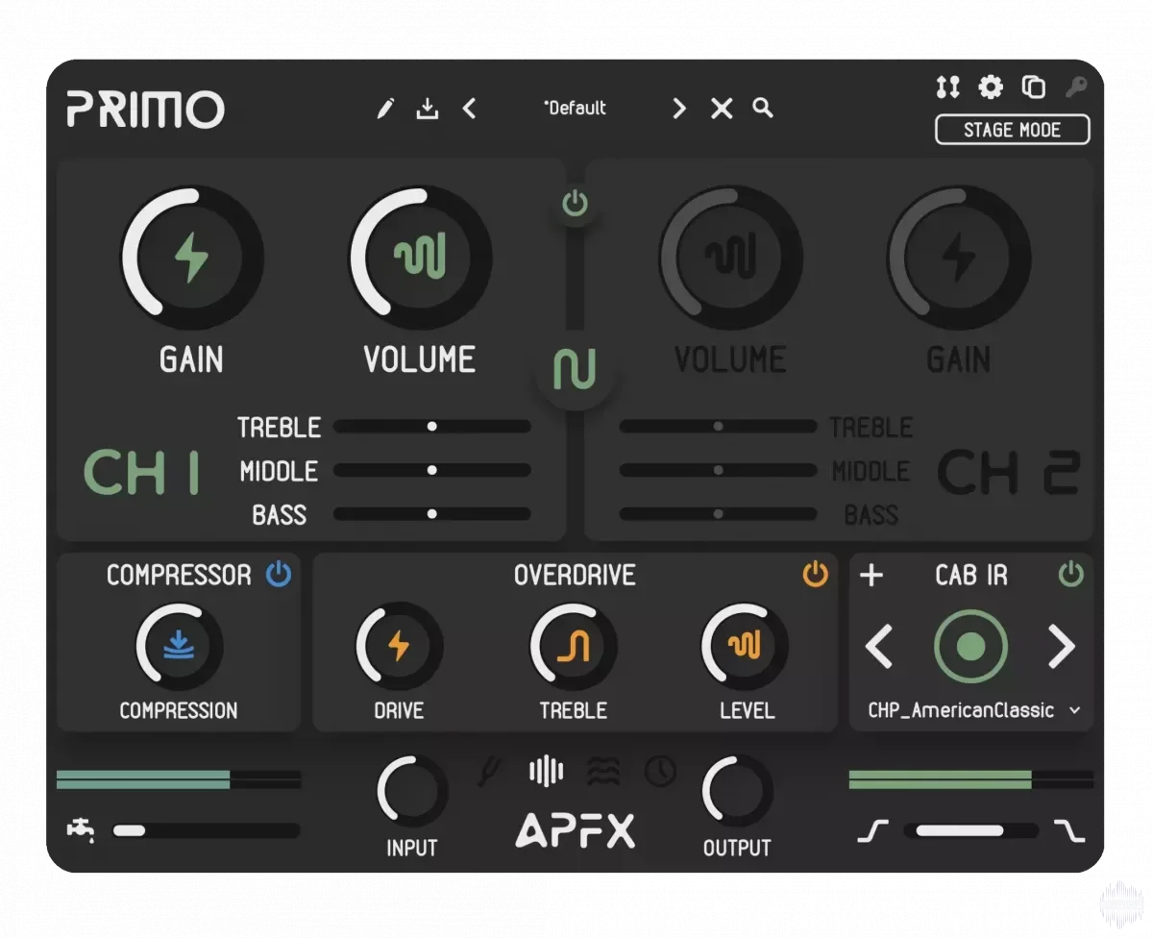Click the COMPRESSION knob
This screenshot has width=1153, height=938.
(x=179, y=647)
